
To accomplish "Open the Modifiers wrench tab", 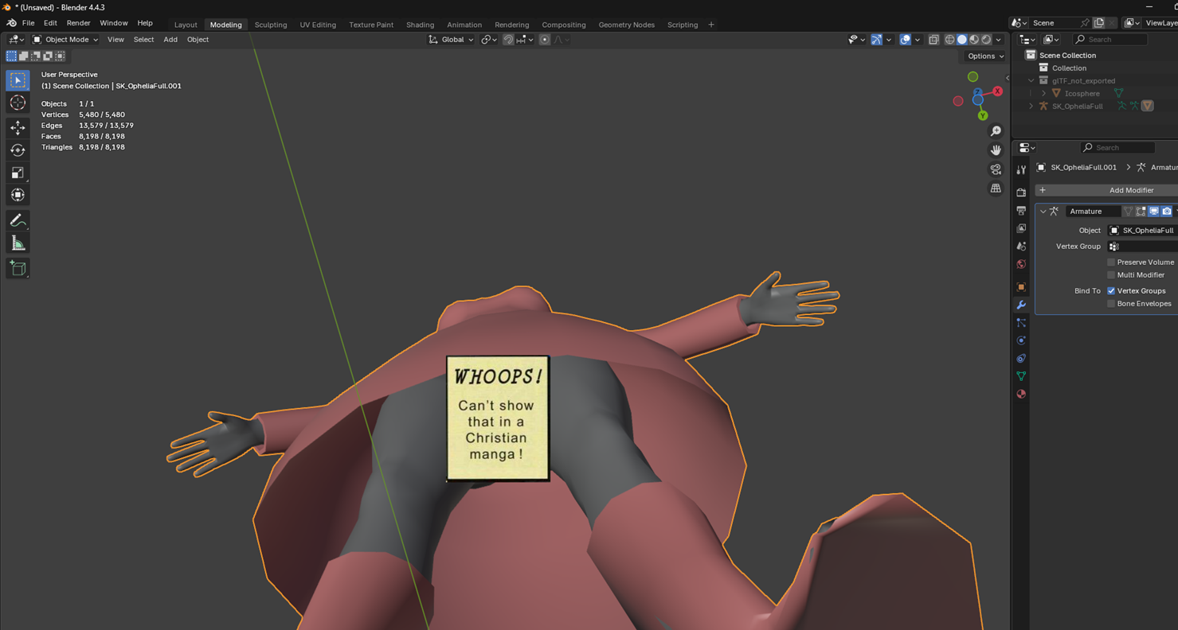I will [x=1021, y=305].
